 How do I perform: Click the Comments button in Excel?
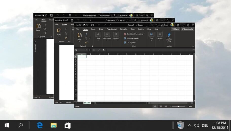pos(187,29)
